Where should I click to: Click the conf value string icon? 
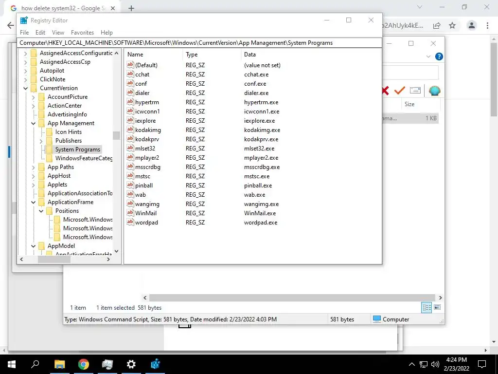point(130,83)
